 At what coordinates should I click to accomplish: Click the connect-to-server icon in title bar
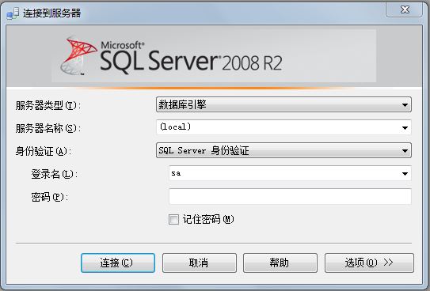point(13,13)
